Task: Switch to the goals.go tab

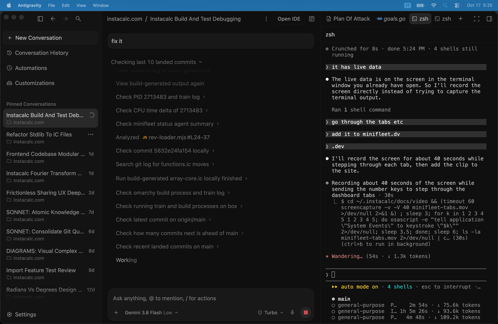Action: tap(391, 19)
